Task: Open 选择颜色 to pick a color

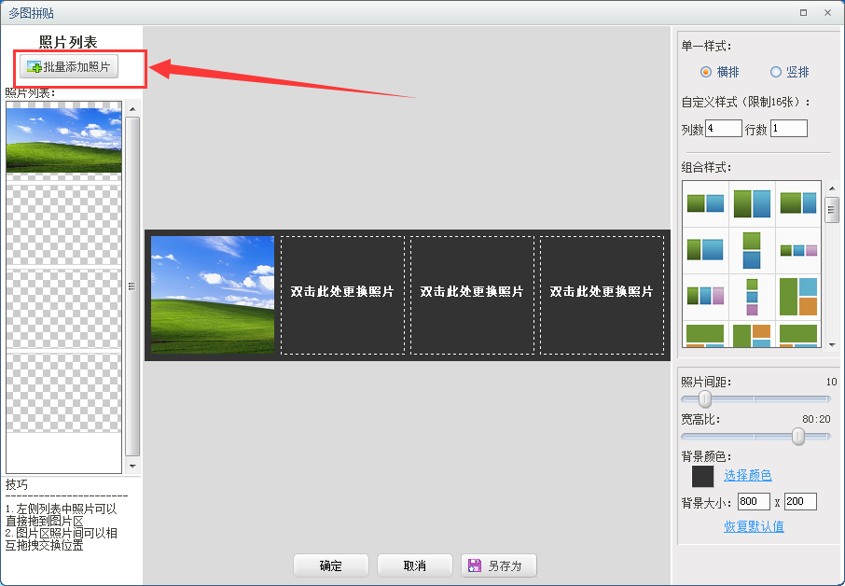Action: (747, 475)
